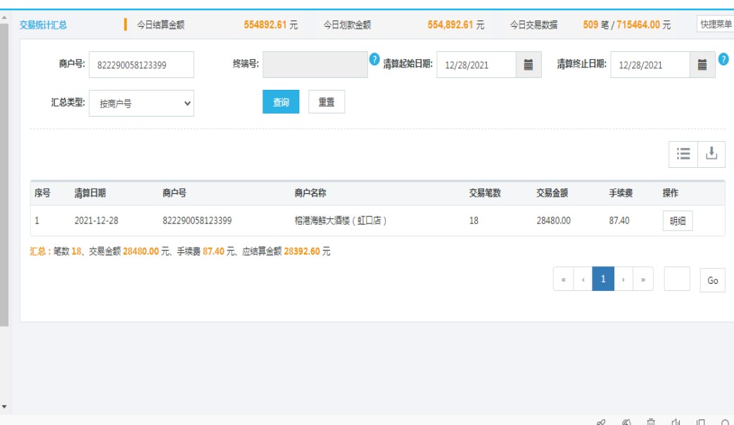Click help icon next to 终端号 field
The image size is (734, 425).
[x=374, y=59]
